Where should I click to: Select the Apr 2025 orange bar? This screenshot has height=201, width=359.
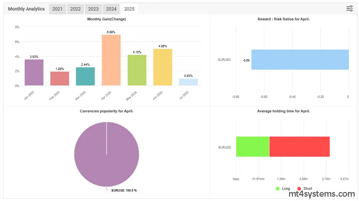pyautogui.click(x=111, y=60)
